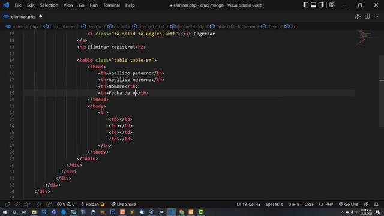Click 'Apellido paterno' text on line 16
The image size is (384, 216).
[x=130, y=73]
